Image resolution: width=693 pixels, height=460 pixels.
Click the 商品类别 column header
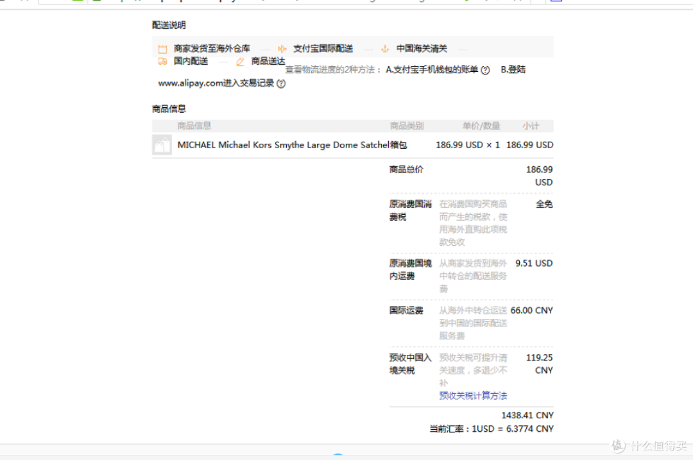(x=407, y=126)
